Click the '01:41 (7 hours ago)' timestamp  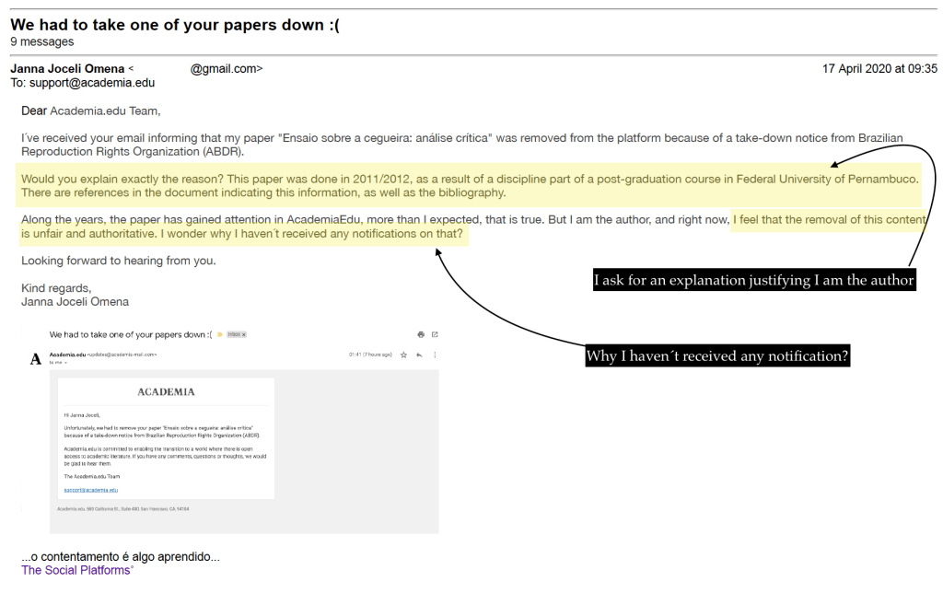[x=370, y=355]
